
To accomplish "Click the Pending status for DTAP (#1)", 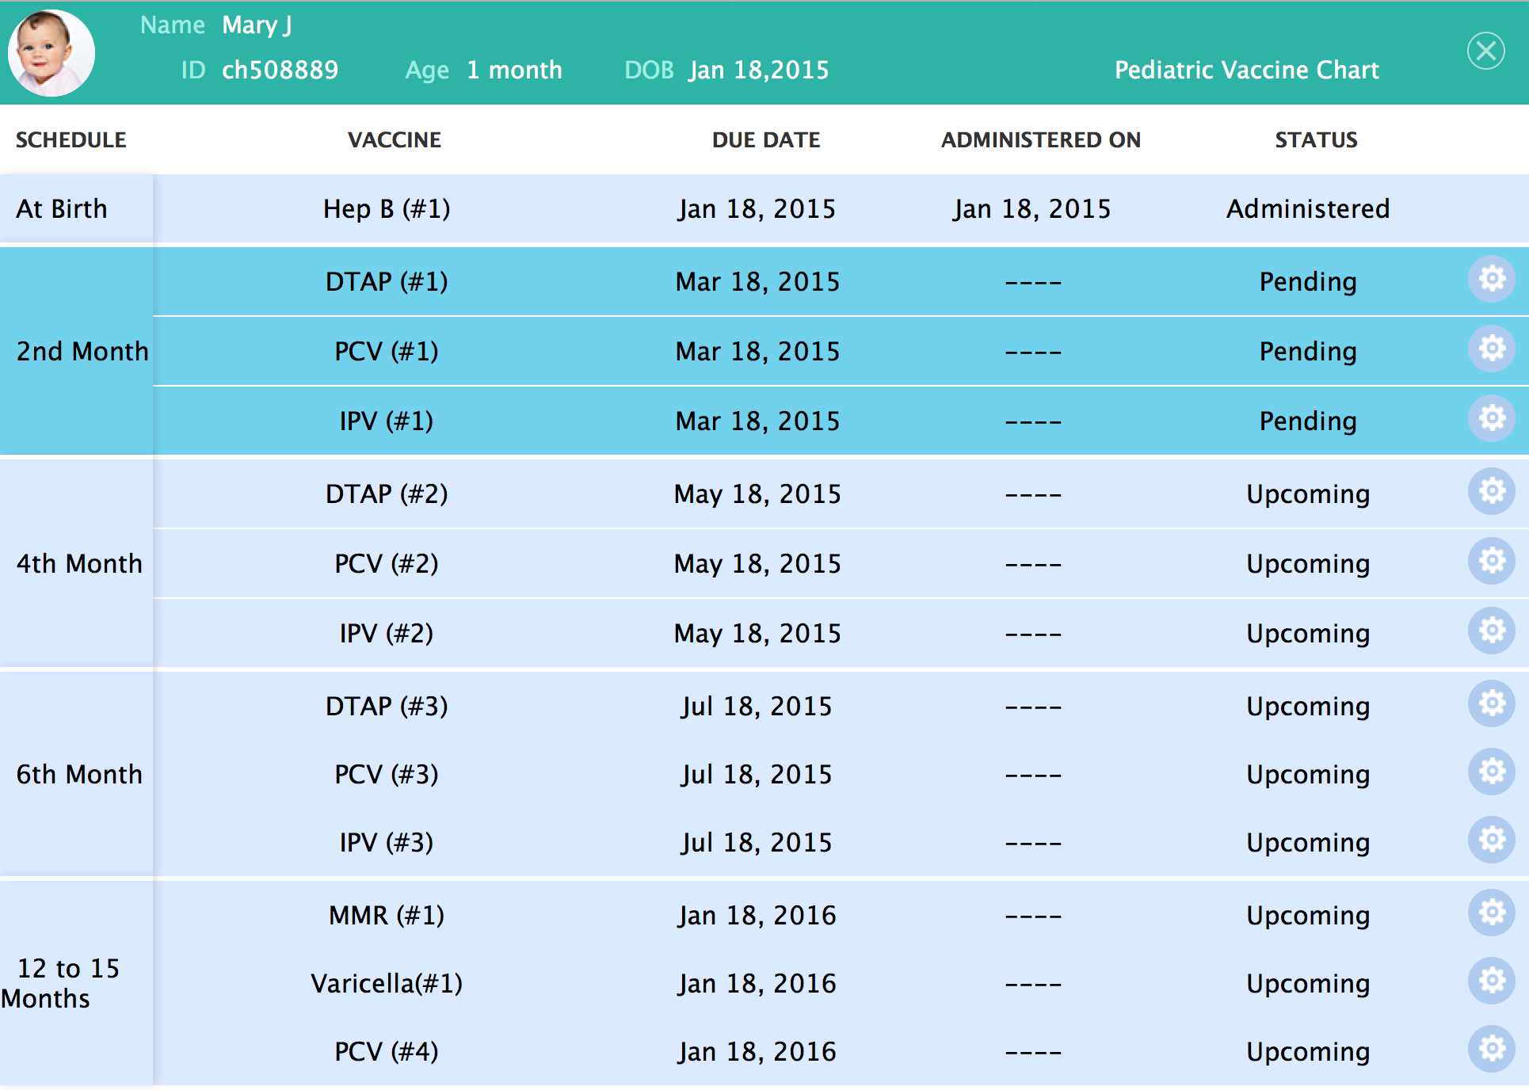I will [1308, 282].
